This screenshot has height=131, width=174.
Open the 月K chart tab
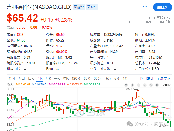click(48, 78)
